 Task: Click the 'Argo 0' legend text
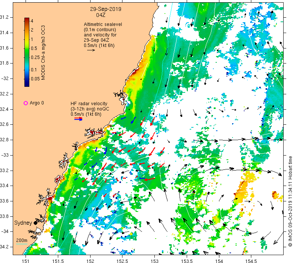click(x=37, y=103)
